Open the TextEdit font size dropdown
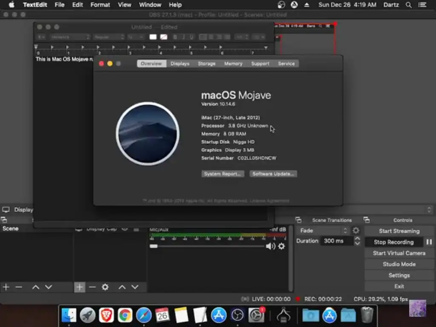Screen dimensions: 436x327 pyautogui.click(x=136, y=37)
